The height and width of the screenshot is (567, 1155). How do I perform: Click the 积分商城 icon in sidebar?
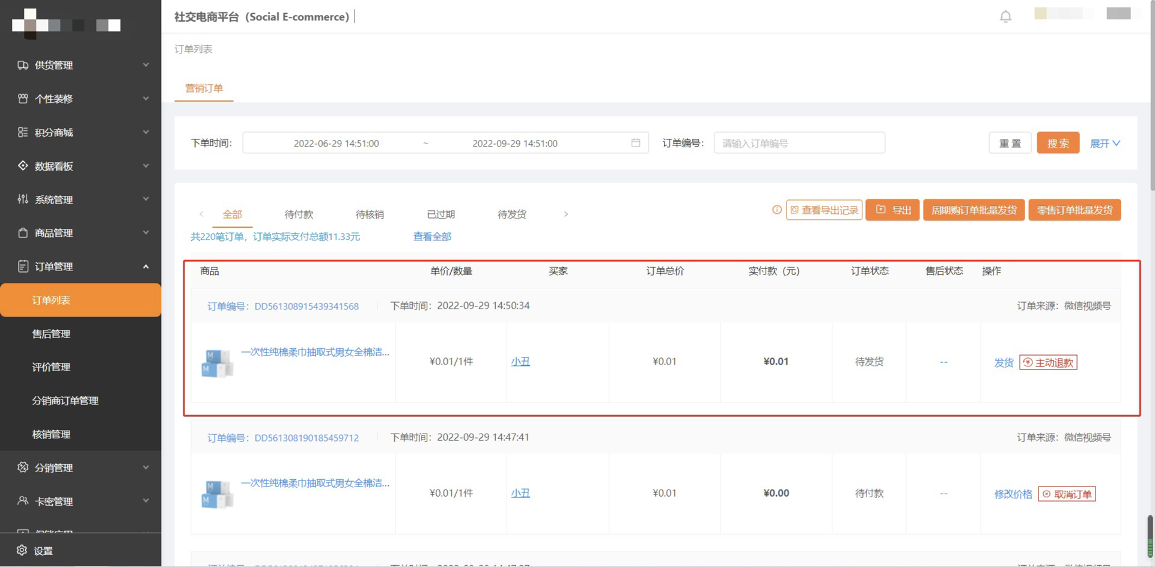coord(23,132)
